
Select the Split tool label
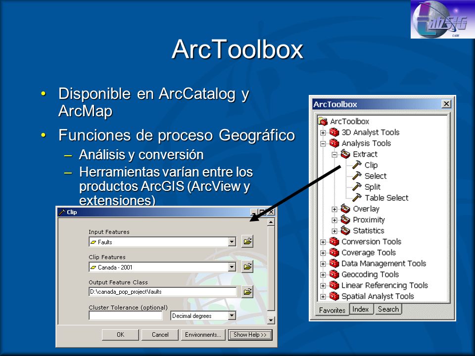click(372, 187)
